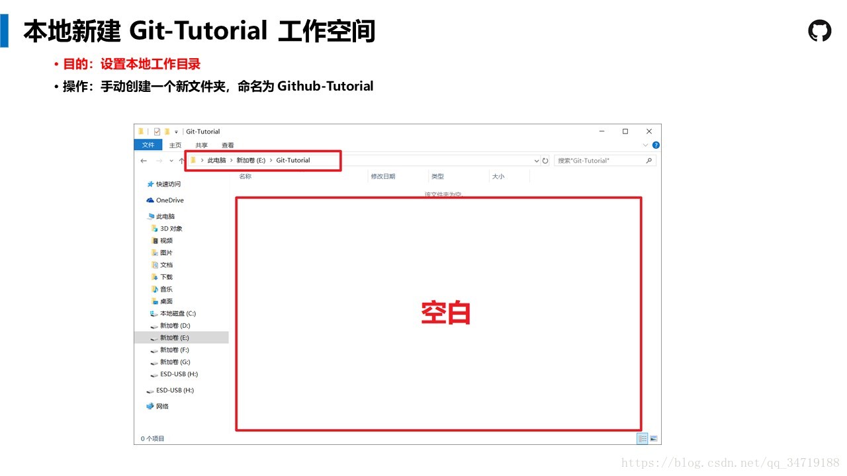
Task: Switch to large icons view in status bar
Action: pos(654,438)
